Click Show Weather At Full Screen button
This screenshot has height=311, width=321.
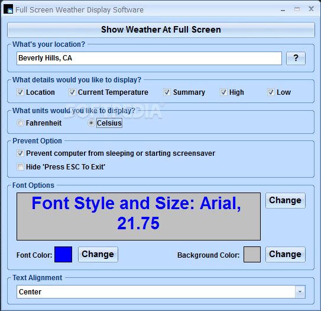161,30
